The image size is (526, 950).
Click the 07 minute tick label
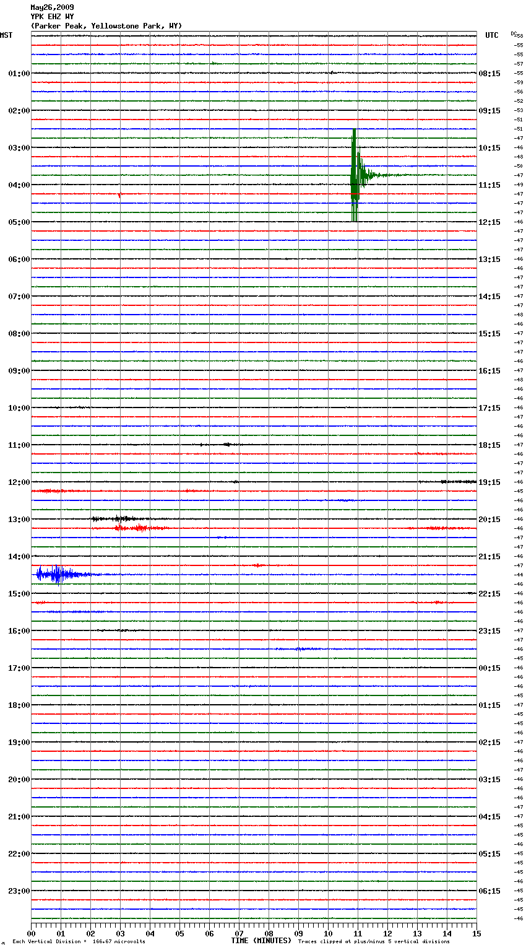(239, 933)
